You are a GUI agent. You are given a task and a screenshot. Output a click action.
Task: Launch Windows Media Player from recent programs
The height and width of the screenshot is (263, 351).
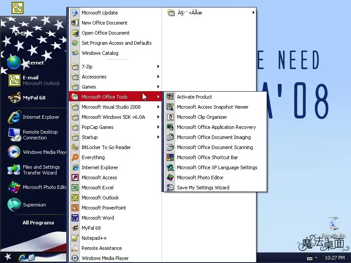pos(37,152)
